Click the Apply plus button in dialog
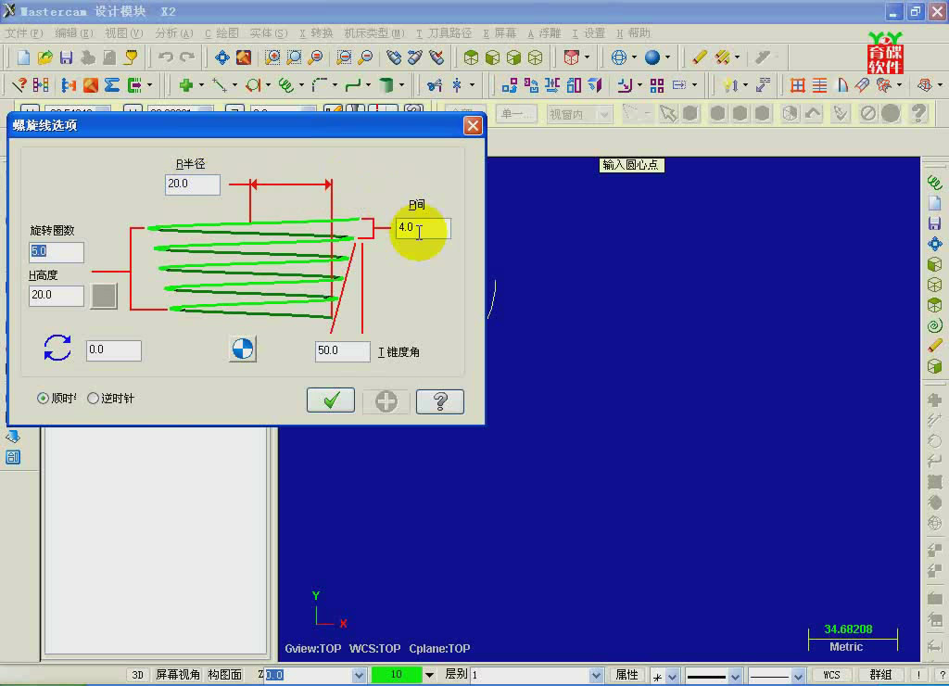949x686 pixels. pos(386,400)
